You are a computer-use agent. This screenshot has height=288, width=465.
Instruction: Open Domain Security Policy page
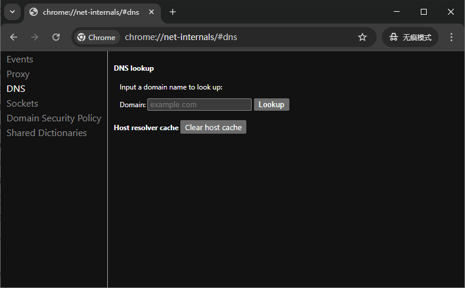pos(54,118)
